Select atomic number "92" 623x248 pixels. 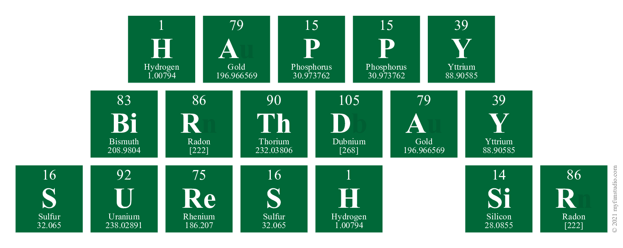124,175
